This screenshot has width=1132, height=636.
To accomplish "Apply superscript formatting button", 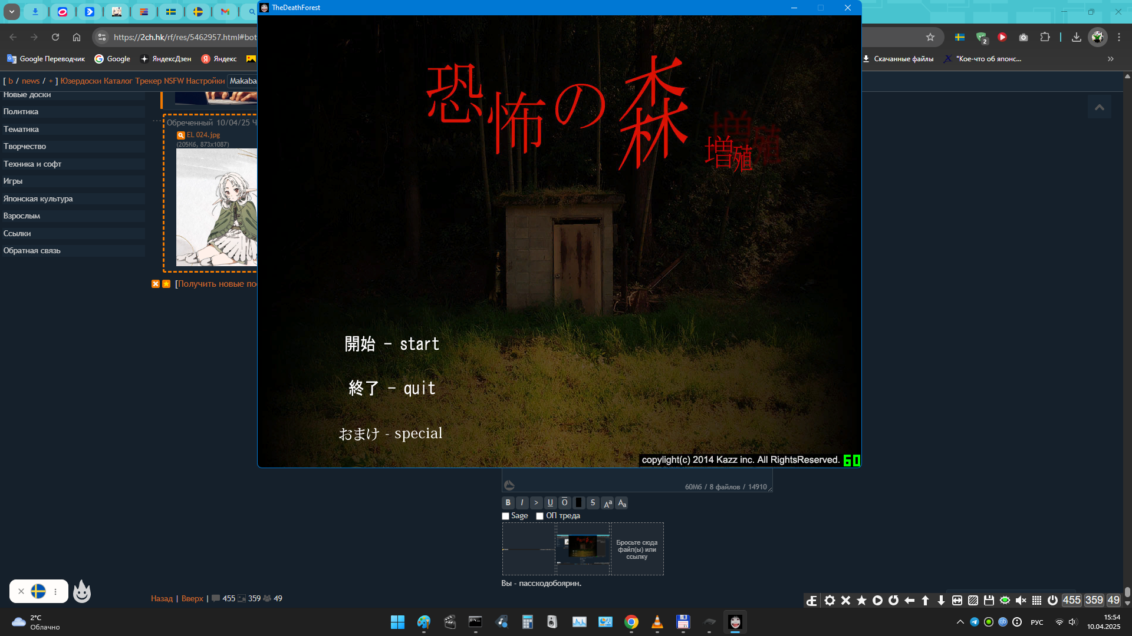I will 607,502.
